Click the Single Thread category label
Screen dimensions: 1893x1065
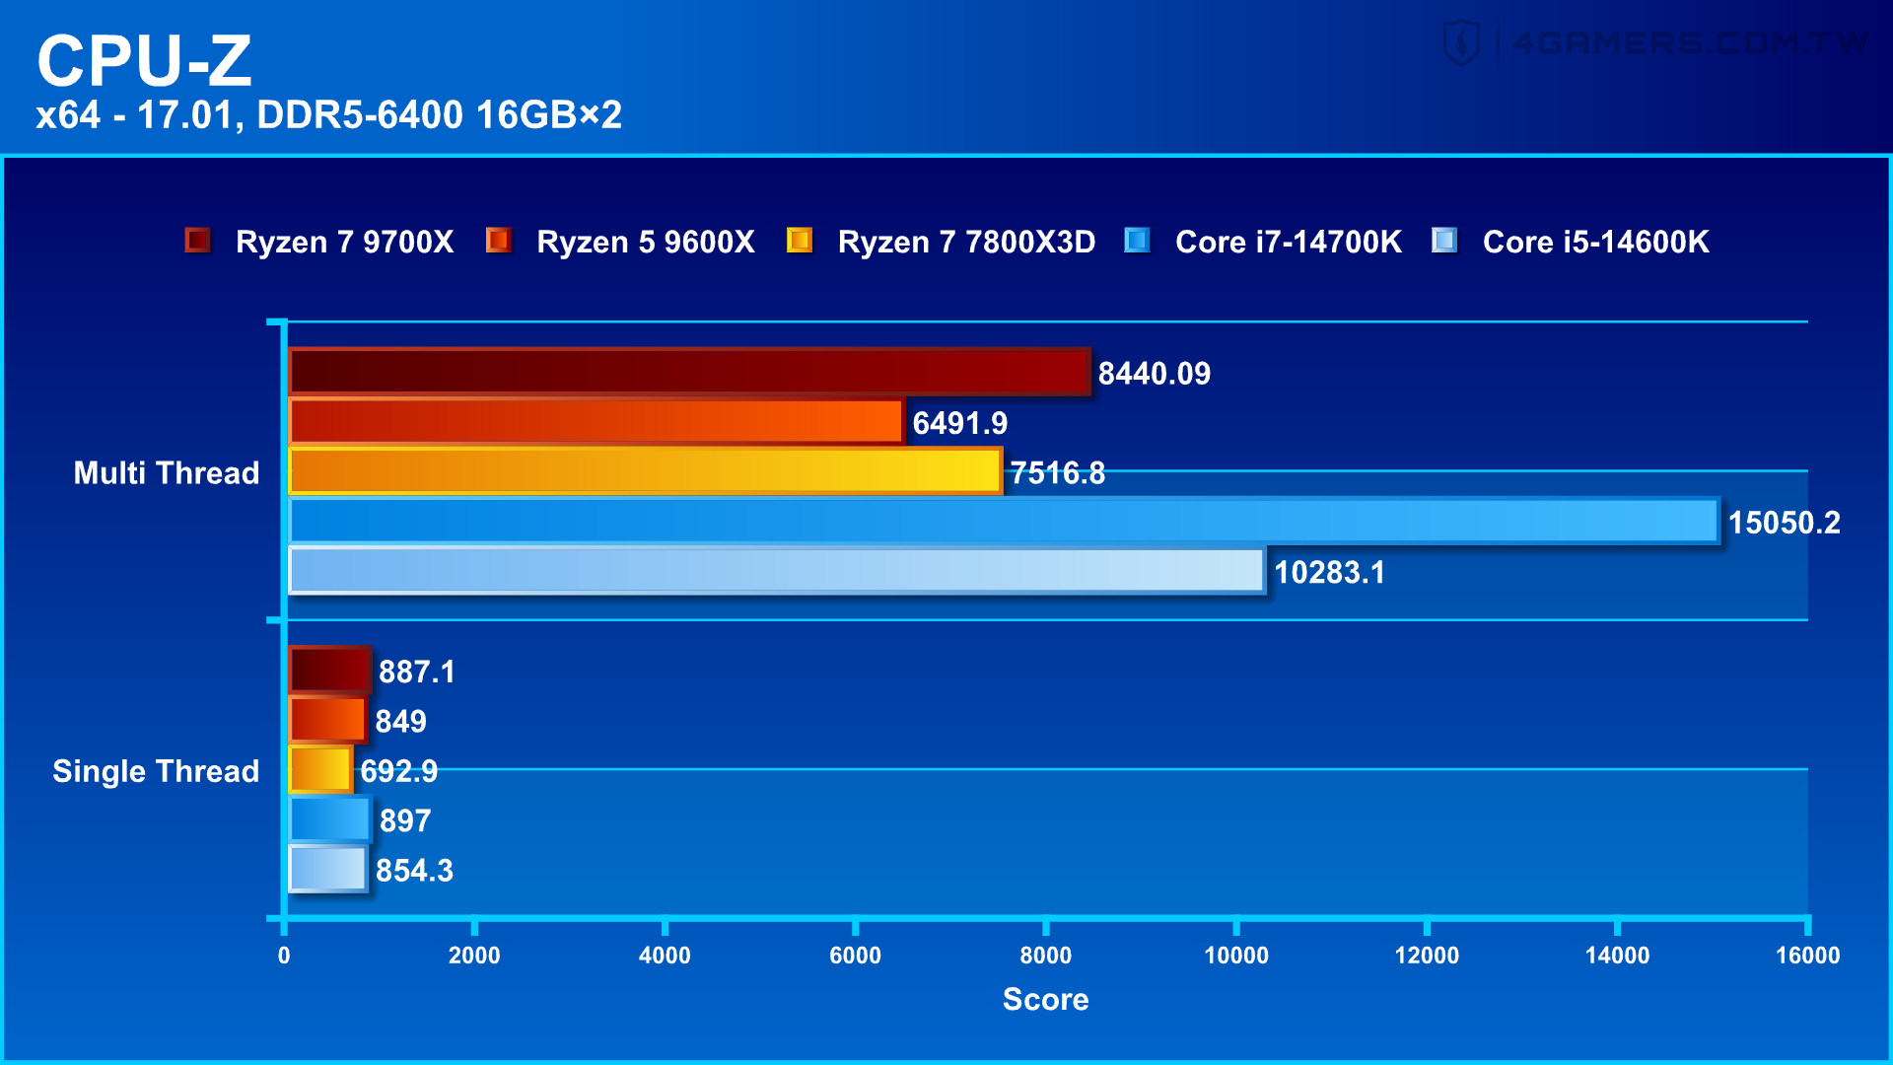[156, 771]
